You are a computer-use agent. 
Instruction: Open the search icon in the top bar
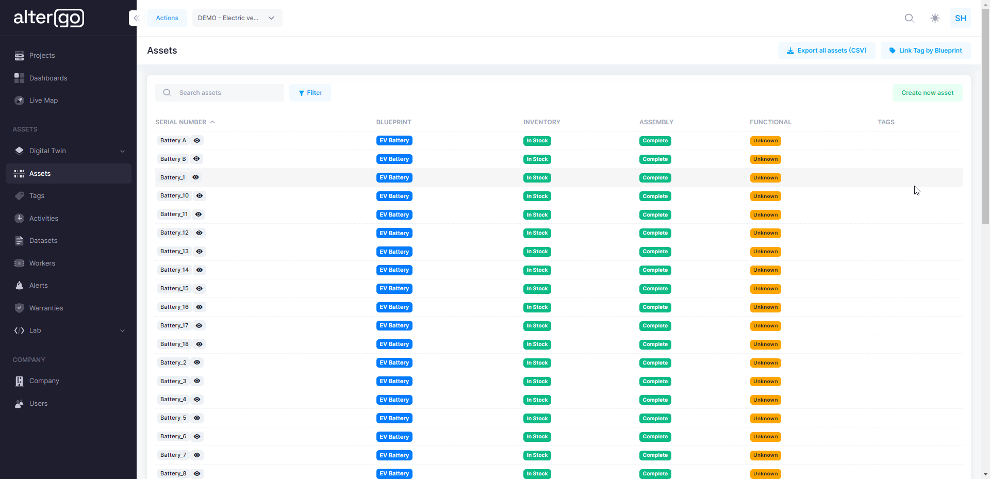click(x=909, y=18)
